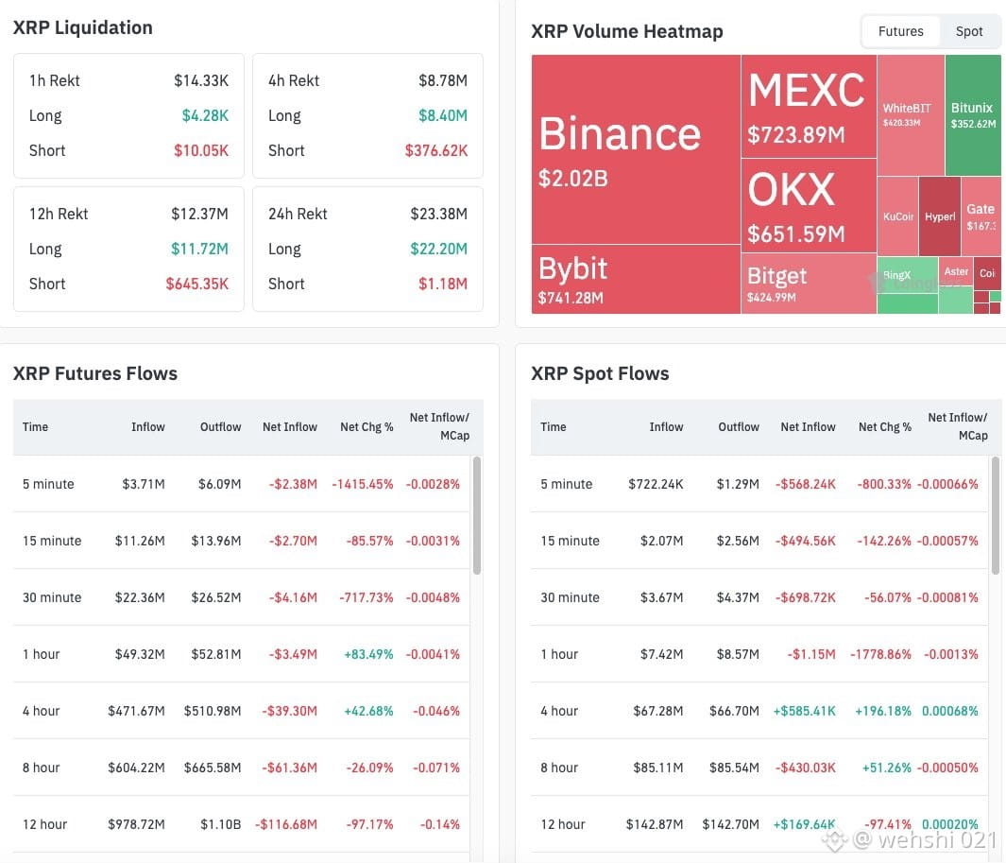Select the Gate heatmap tile
This screenshot has width=1006, height=863.
[x=981, y=216]
